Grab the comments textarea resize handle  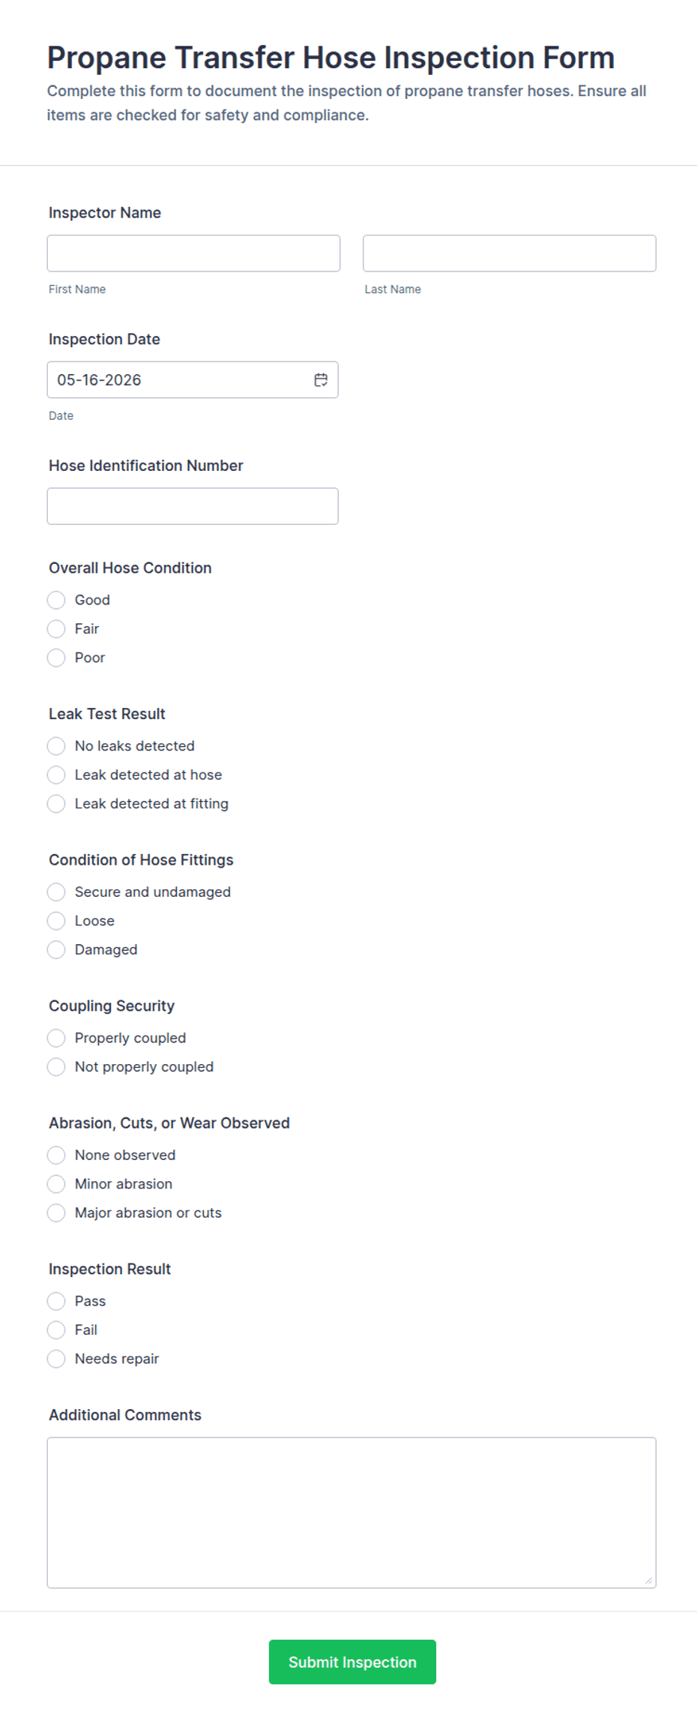pos(648,1581)
